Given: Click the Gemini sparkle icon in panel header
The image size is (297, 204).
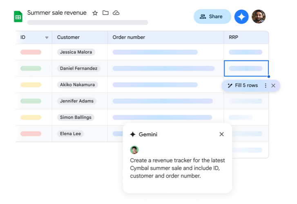Looking at the screenshot, I should pyautogui.click(x=132, y=134).
